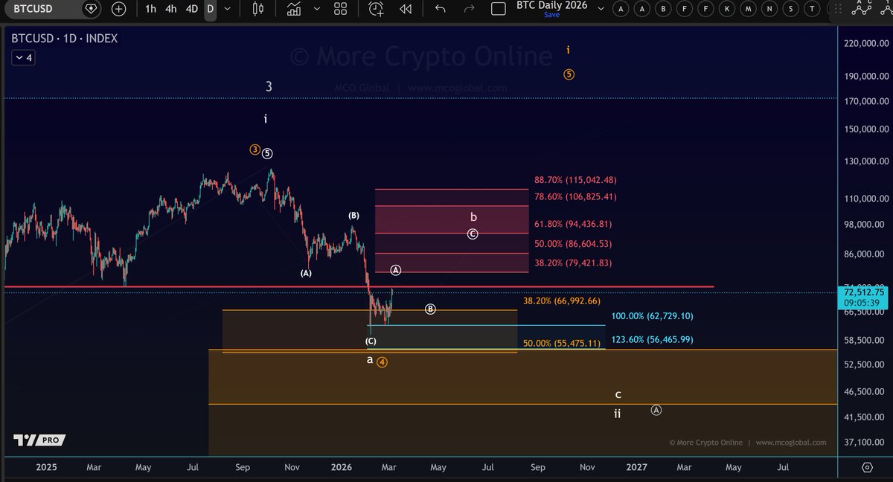Image resolution: width=893 pixels, height=482 pixels.
Task: Click the current price label 72,512.75
Action: [865, 293]
